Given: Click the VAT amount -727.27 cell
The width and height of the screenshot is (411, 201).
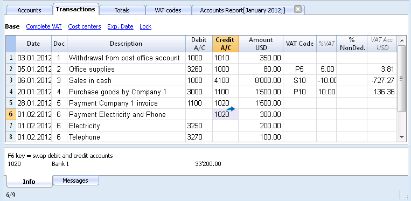Looking at the screenshot, I should (x=382, y=80).
